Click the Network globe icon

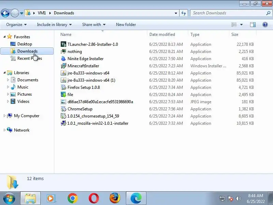tap(10, 130)
